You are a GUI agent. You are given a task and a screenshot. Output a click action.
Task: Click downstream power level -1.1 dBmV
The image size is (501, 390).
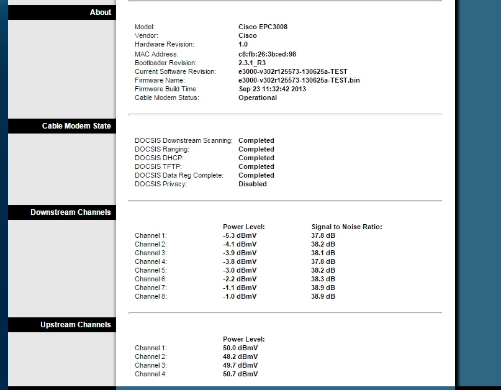(240, 288)
